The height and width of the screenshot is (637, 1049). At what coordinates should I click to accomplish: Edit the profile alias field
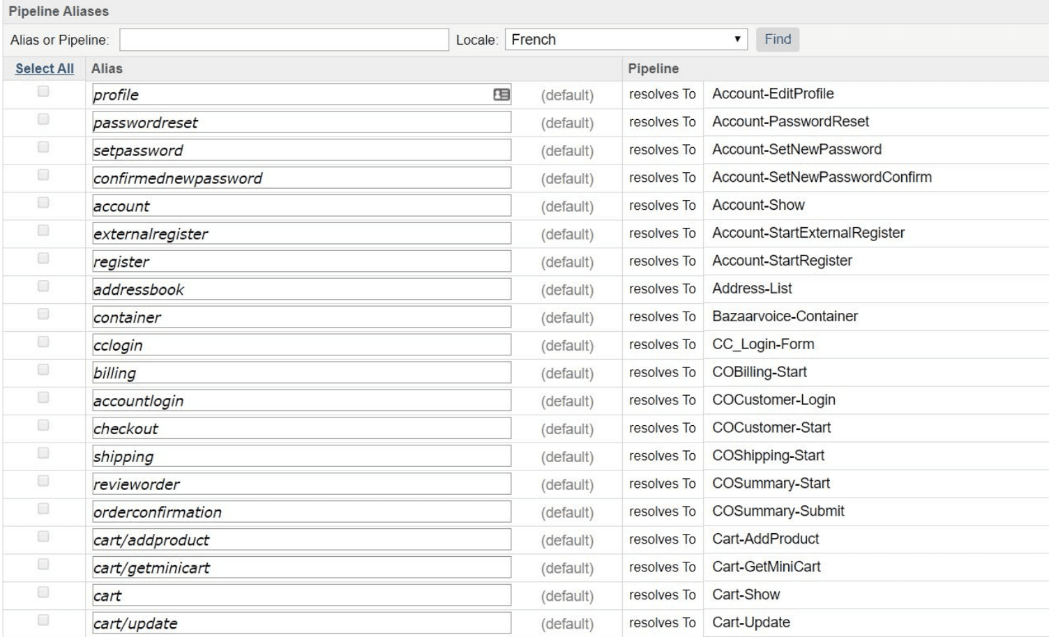tap(301, 95)
